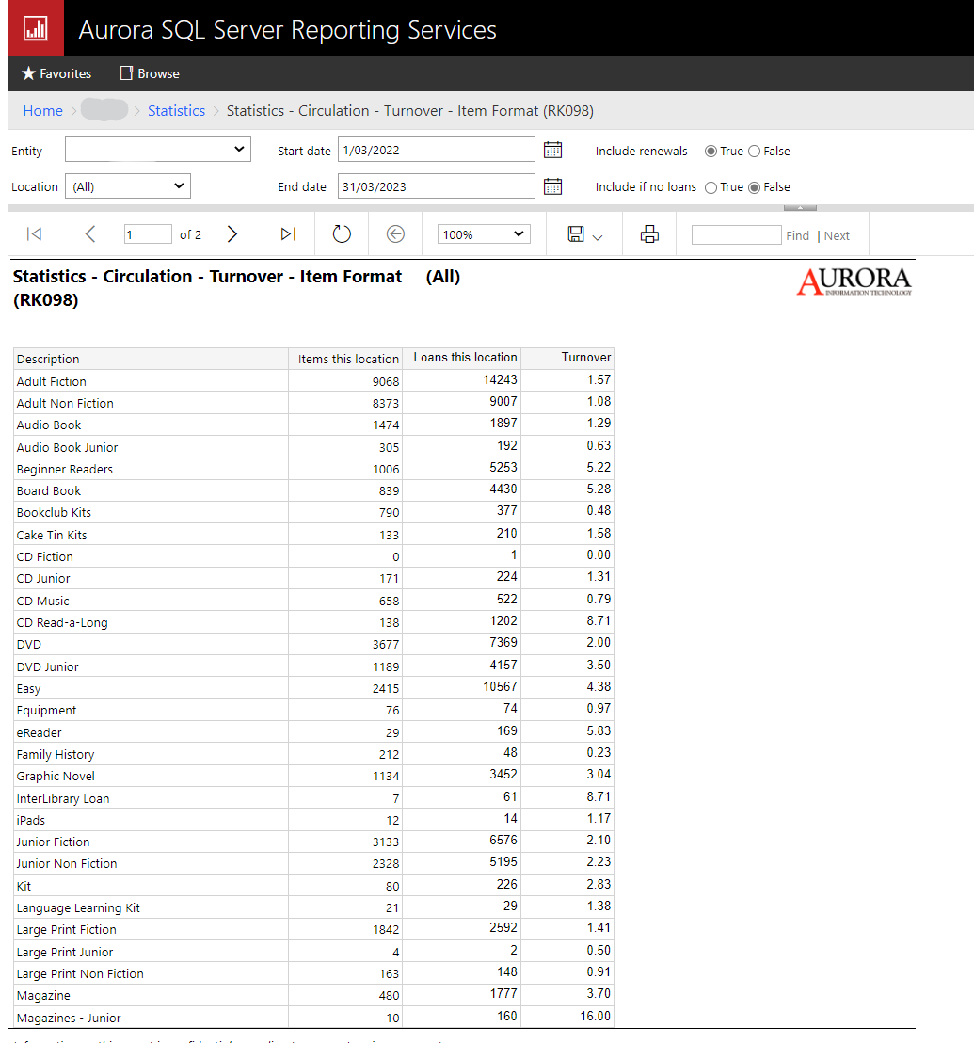
Task: Go to first page of report
Action: tap(34, 234)
